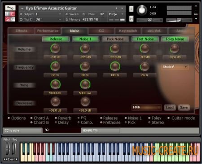Click the Tune value 0.00
Screen dimensions: 202x164
153,13
